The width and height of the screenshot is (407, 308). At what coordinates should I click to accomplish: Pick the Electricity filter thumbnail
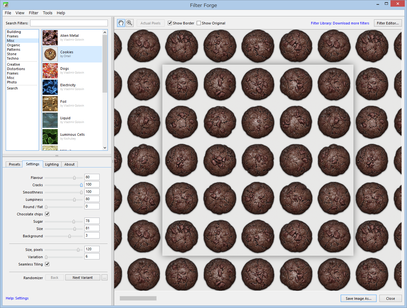[50, 87]
